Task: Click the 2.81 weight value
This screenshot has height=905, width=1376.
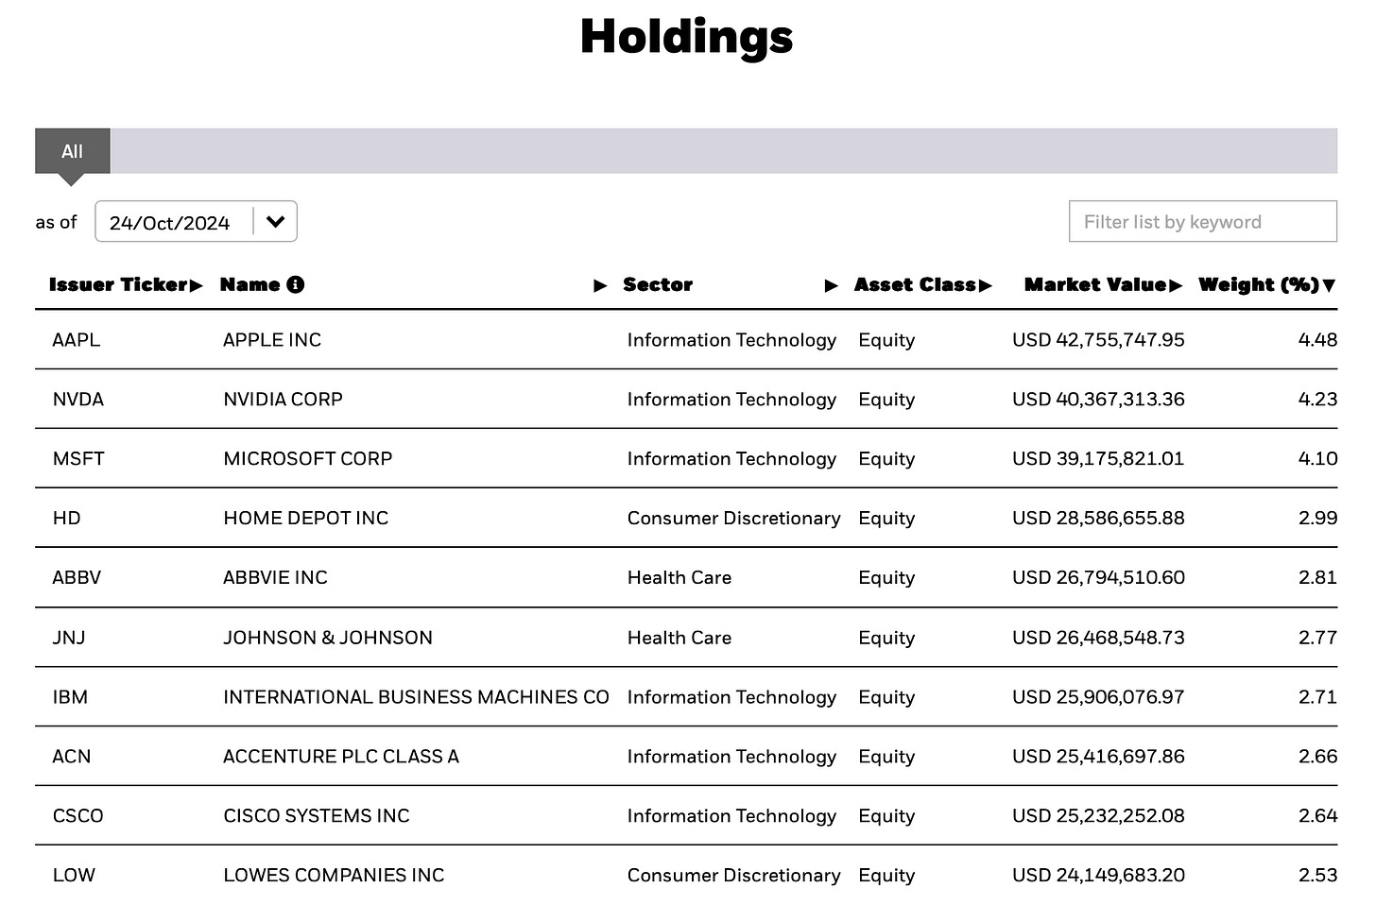Action: [1317, 578]
